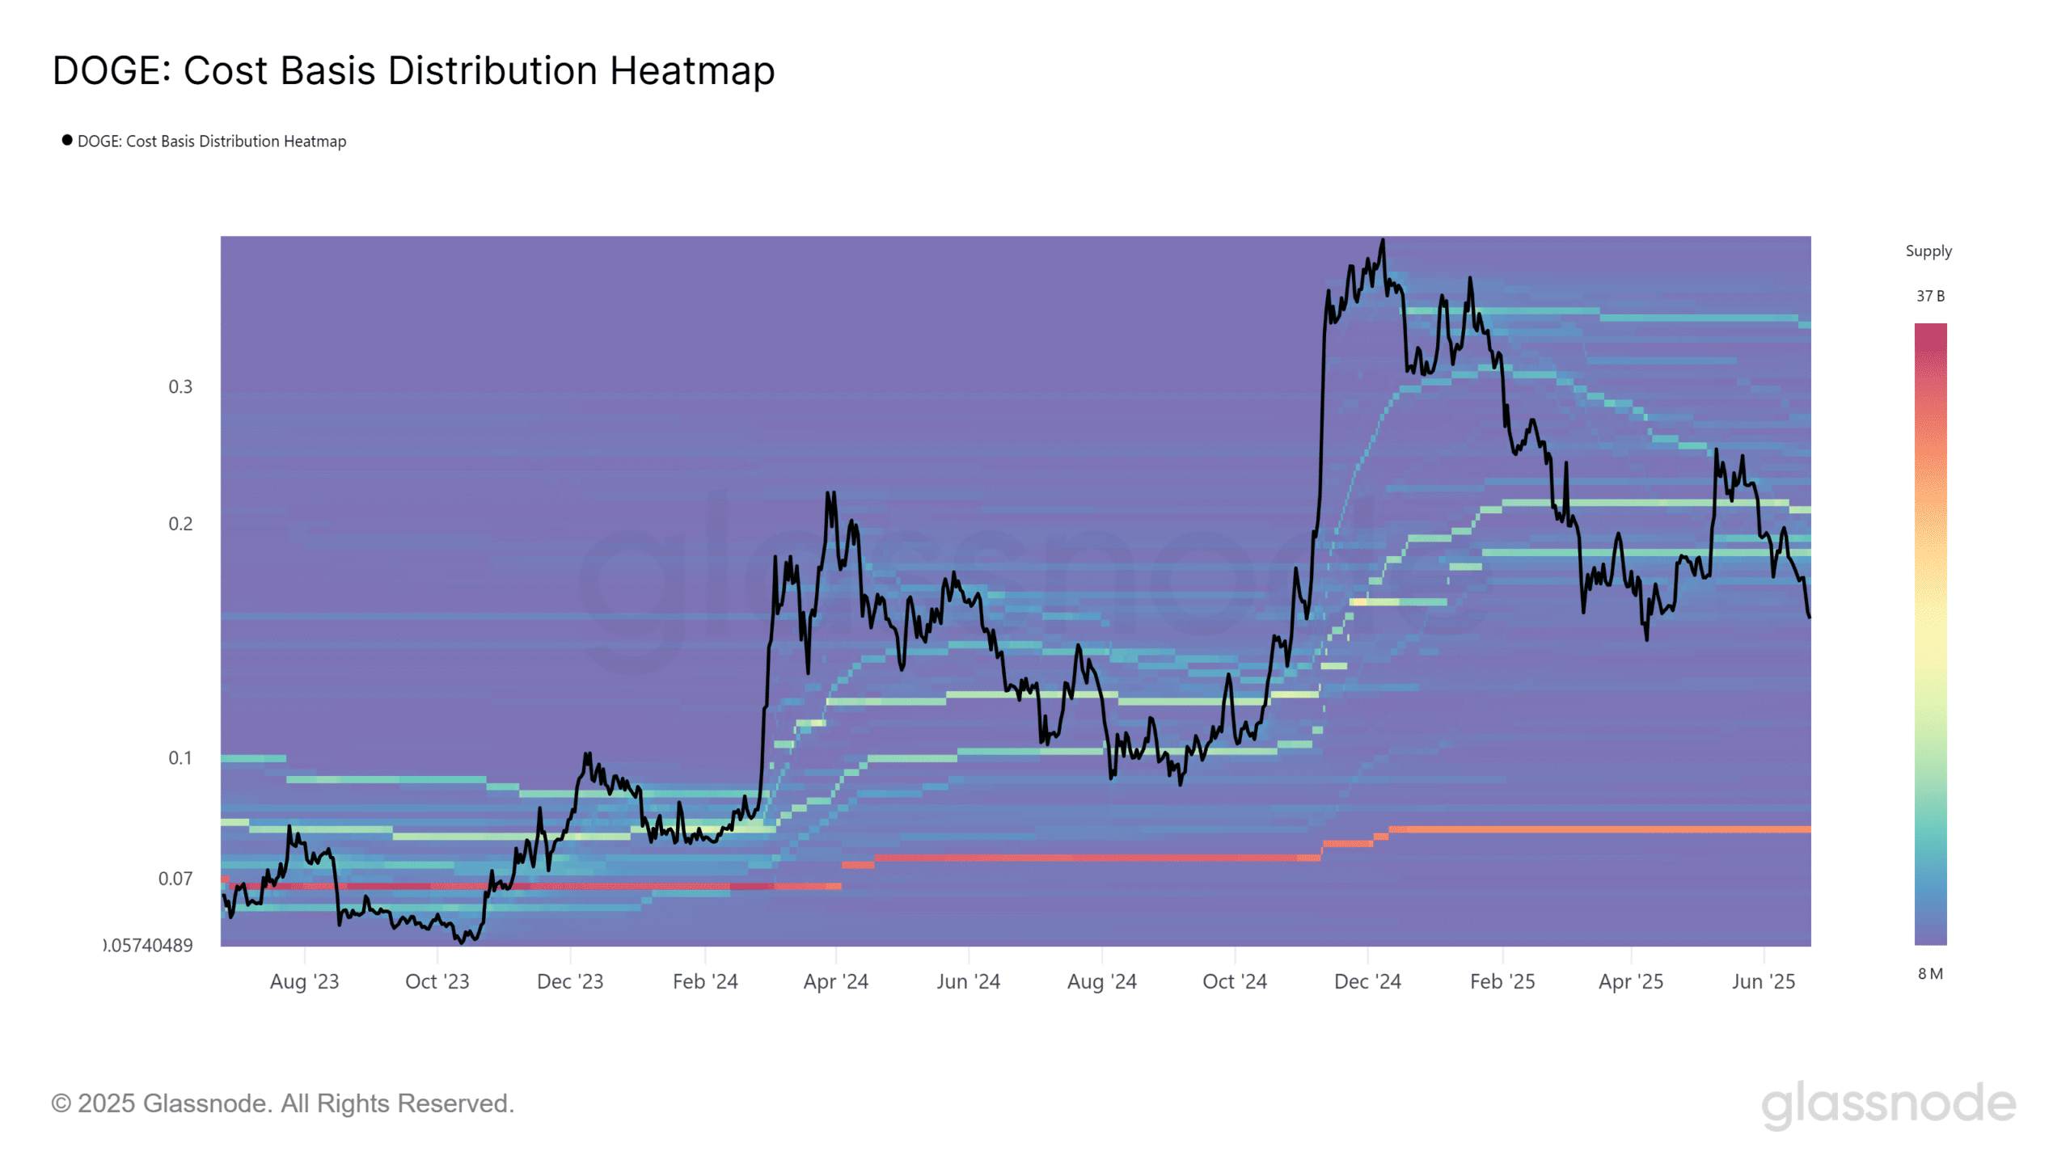Select the Dec '23 axis label
The height and width of the screenshot is (1164, 2070).
(x=570, y=981)
